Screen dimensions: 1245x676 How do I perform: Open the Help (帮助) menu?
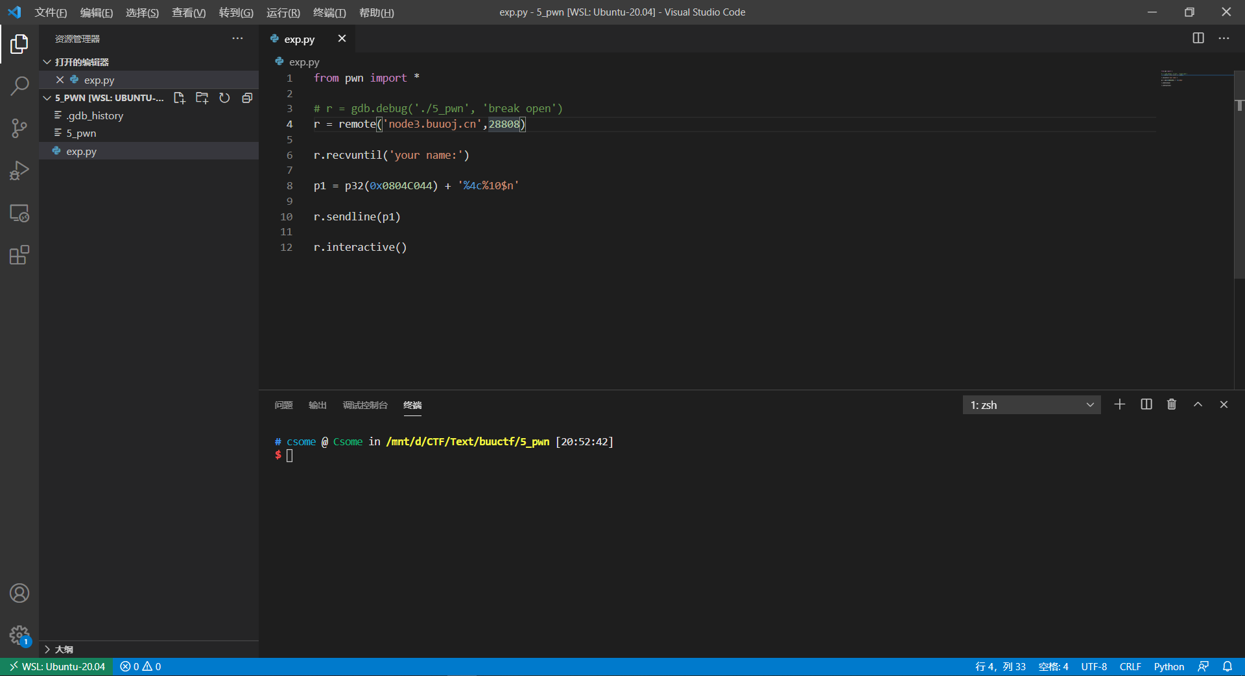[x=376, y=12]
